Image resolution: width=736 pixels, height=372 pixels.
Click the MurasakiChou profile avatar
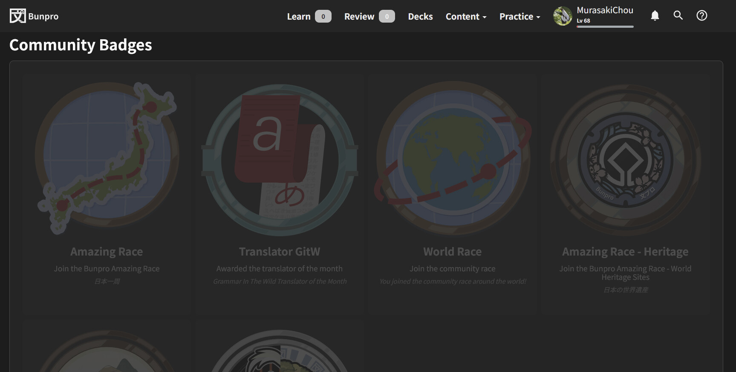(x=563, y=16)
